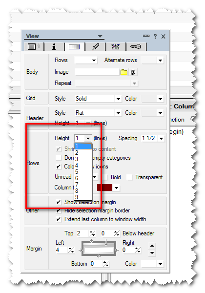This screenshot has width=205, height=293.
Task: Open the Spacing dropdown showing 1 1/2
Action: (152, 138)
